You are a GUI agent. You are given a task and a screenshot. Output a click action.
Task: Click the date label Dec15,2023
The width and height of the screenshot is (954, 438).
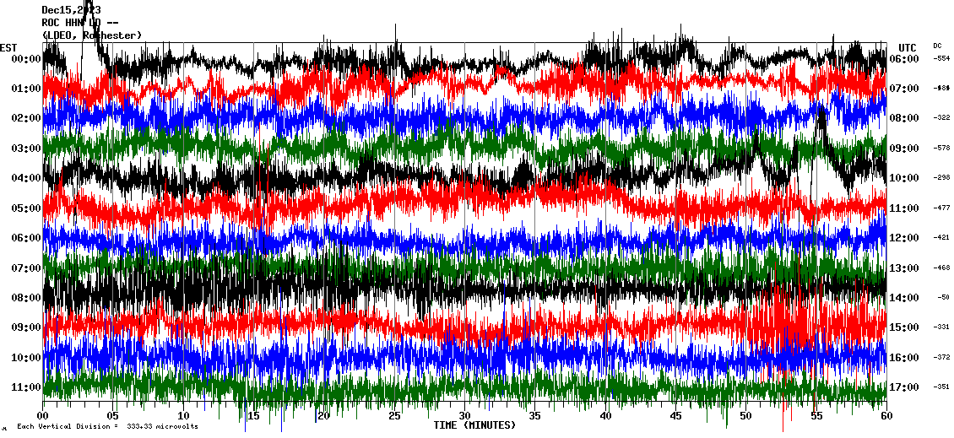click(71, 10)
